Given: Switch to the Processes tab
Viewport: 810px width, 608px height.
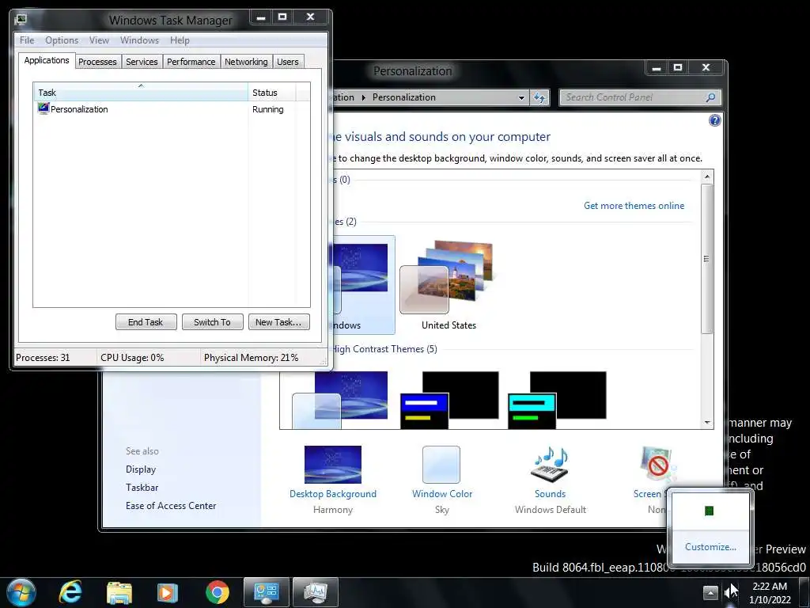Looking at the screenshot, I should click(x=97, y=62).
